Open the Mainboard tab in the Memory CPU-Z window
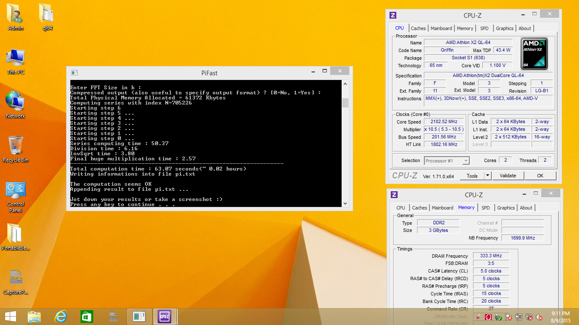The image size is (579, 325). [443, 208]
